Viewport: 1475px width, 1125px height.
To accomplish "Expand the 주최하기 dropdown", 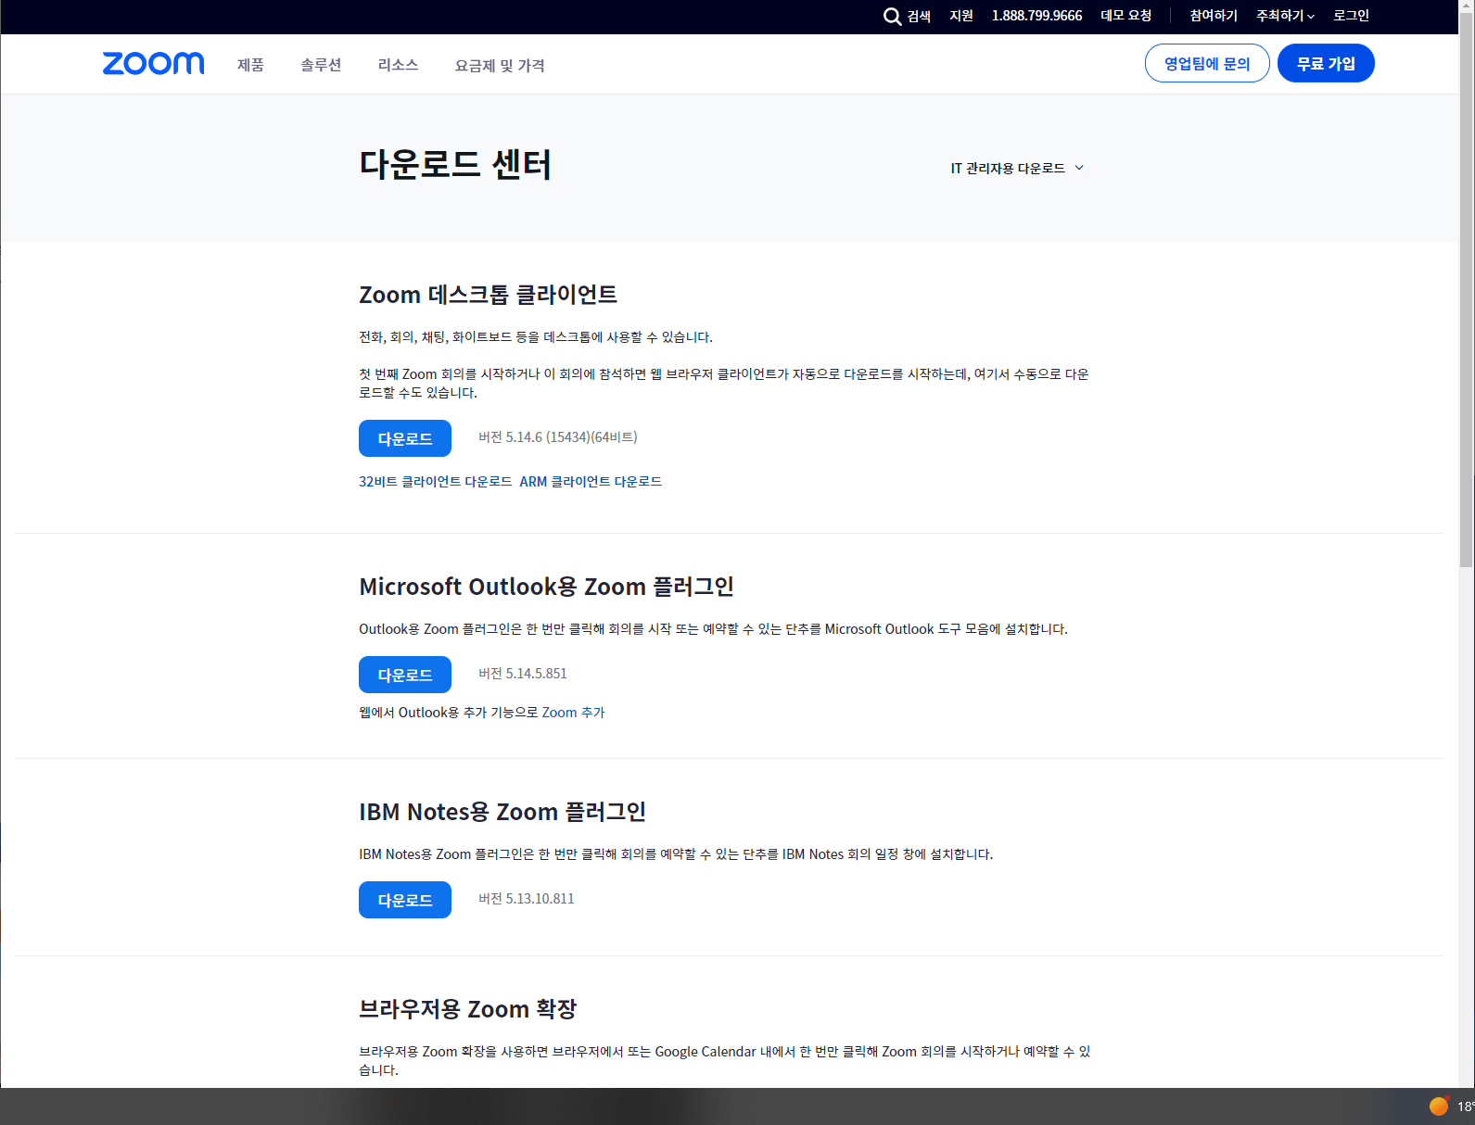I will point(1285,16).
